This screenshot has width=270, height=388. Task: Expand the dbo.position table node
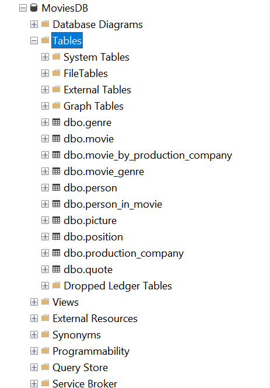[45, 236]
